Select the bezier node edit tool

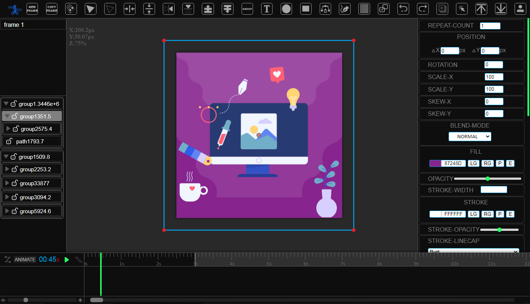tap(325, 9)
